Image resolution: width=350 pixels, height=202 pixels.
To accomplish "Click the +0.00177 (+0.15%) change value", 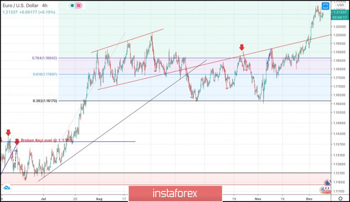I will pos(37,12).
